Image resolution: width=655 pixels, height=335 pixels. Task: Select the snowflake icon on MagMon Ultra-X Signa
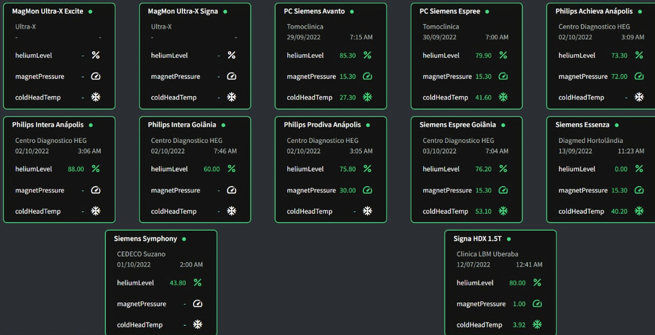coord(232,97)
